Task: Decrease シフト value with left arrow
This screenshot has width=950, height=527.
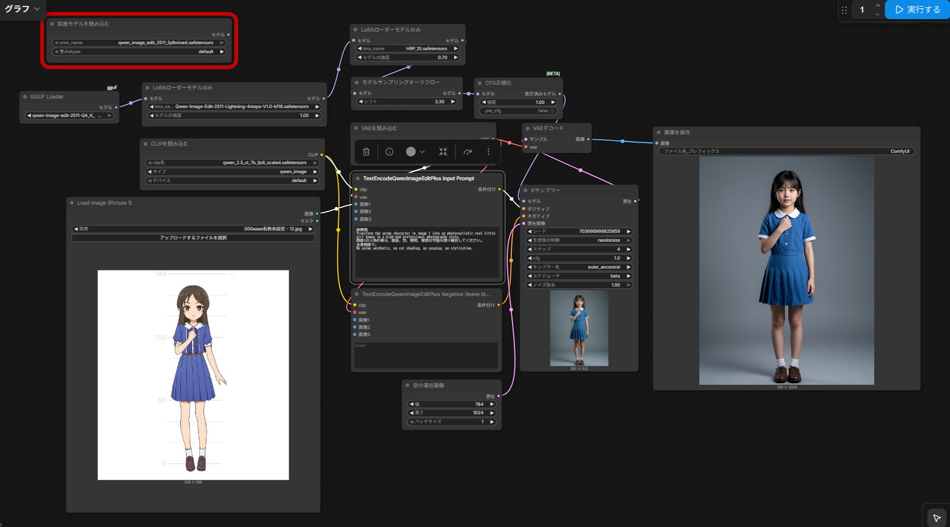Action: [x=360, y=101]
